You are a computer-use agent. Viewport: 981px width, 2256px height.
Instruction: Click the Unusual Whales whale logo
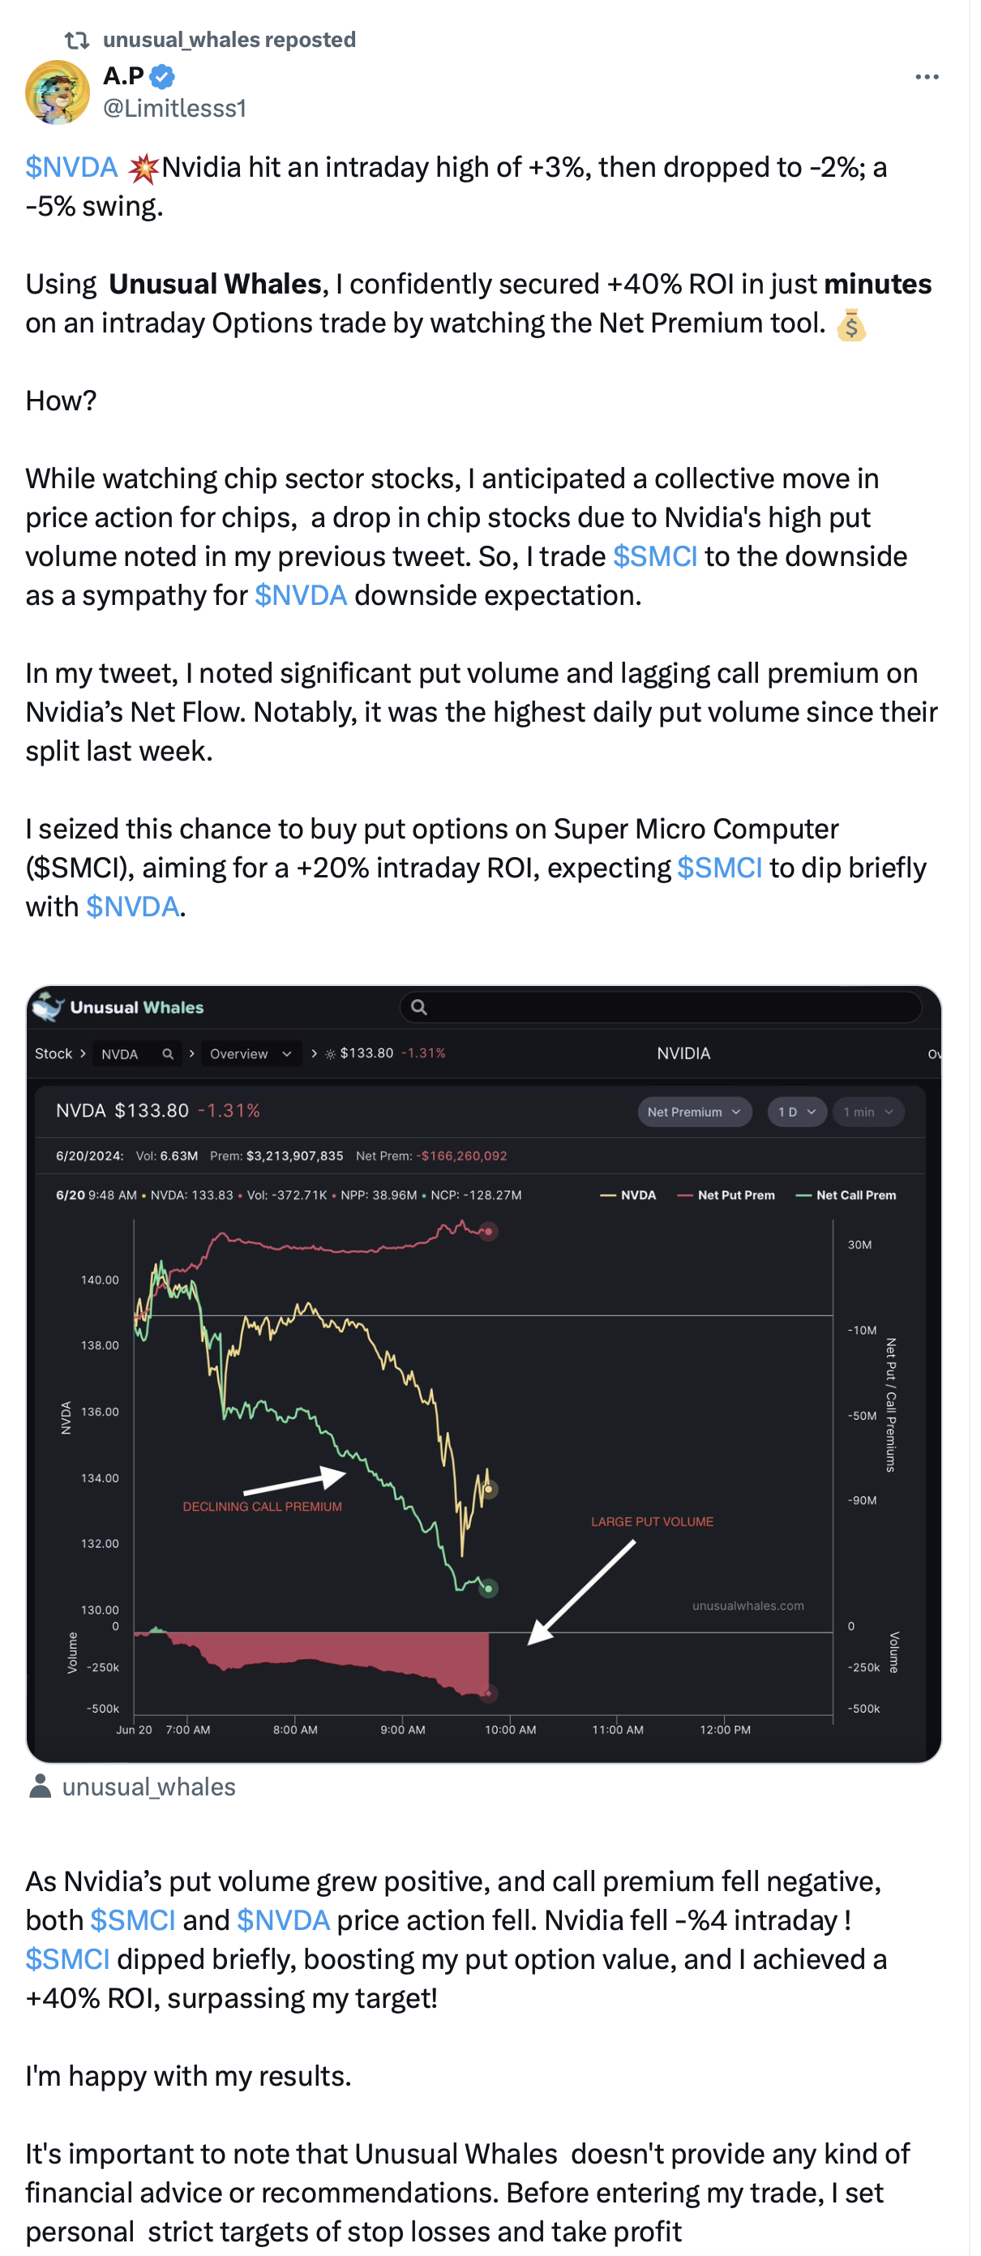click(x=48, y=1007)
